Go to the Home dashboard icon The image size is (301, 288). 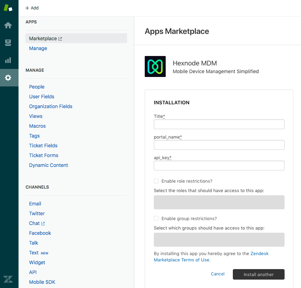click(8, 25)
